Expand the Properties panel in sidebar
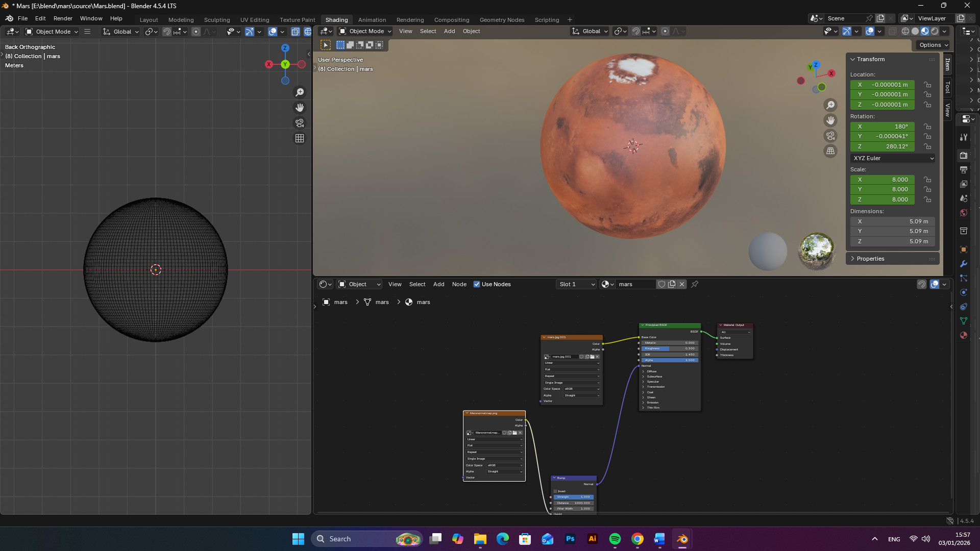980x551 pixels. pos(870,259)
